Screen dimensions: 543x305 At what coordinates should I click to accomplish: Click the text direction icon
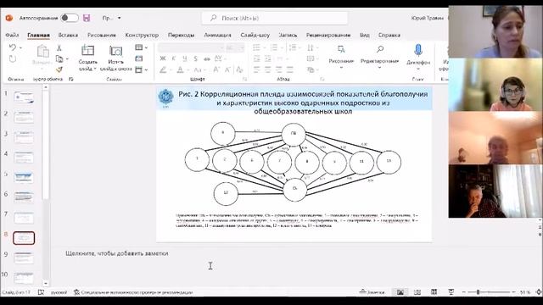(x=310, y=47)
